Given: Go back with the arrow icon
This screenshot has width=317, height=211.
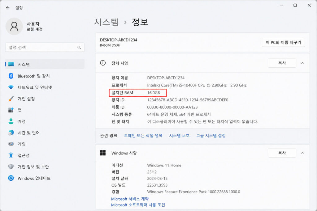Looking at the screenshot, I should [x=8, y=8].
